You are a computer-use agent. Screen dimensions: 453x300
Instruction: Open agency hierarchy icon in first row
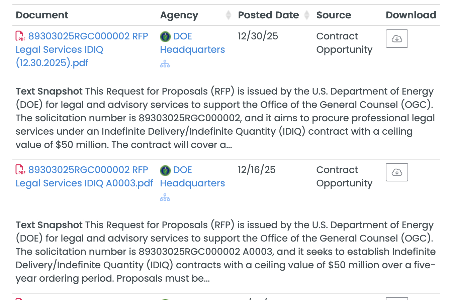click(165, 64)
